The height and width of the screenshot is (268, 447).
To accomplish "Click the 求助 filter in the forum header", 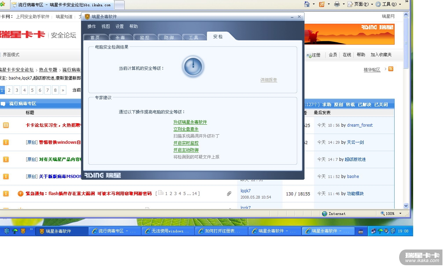I will pyautogui.click(x=327, y=104).
